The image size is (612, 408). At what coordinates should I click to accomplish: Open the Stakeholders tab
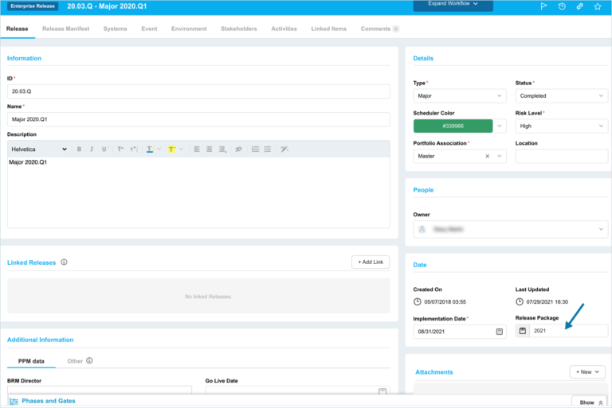(x=238, y=29)
